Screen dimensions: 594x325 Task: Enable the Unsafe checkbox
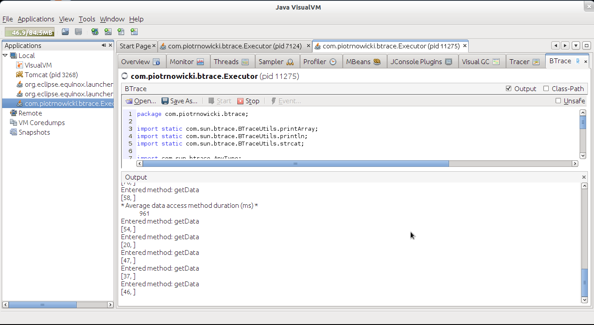pyautogui.click(x=558, y=101)
